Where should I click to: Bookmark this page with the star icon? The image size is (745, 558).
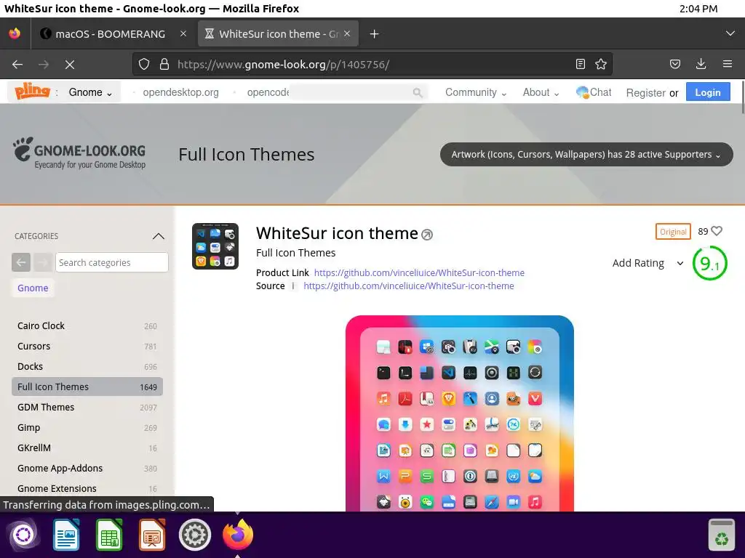click(x=601, y=64)
